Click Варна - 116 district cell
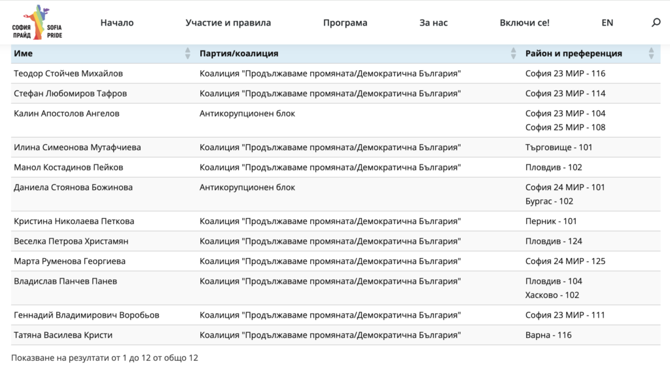Image resolution: width=670 pixels, height=376 pixels. click(x=548, y=335)
